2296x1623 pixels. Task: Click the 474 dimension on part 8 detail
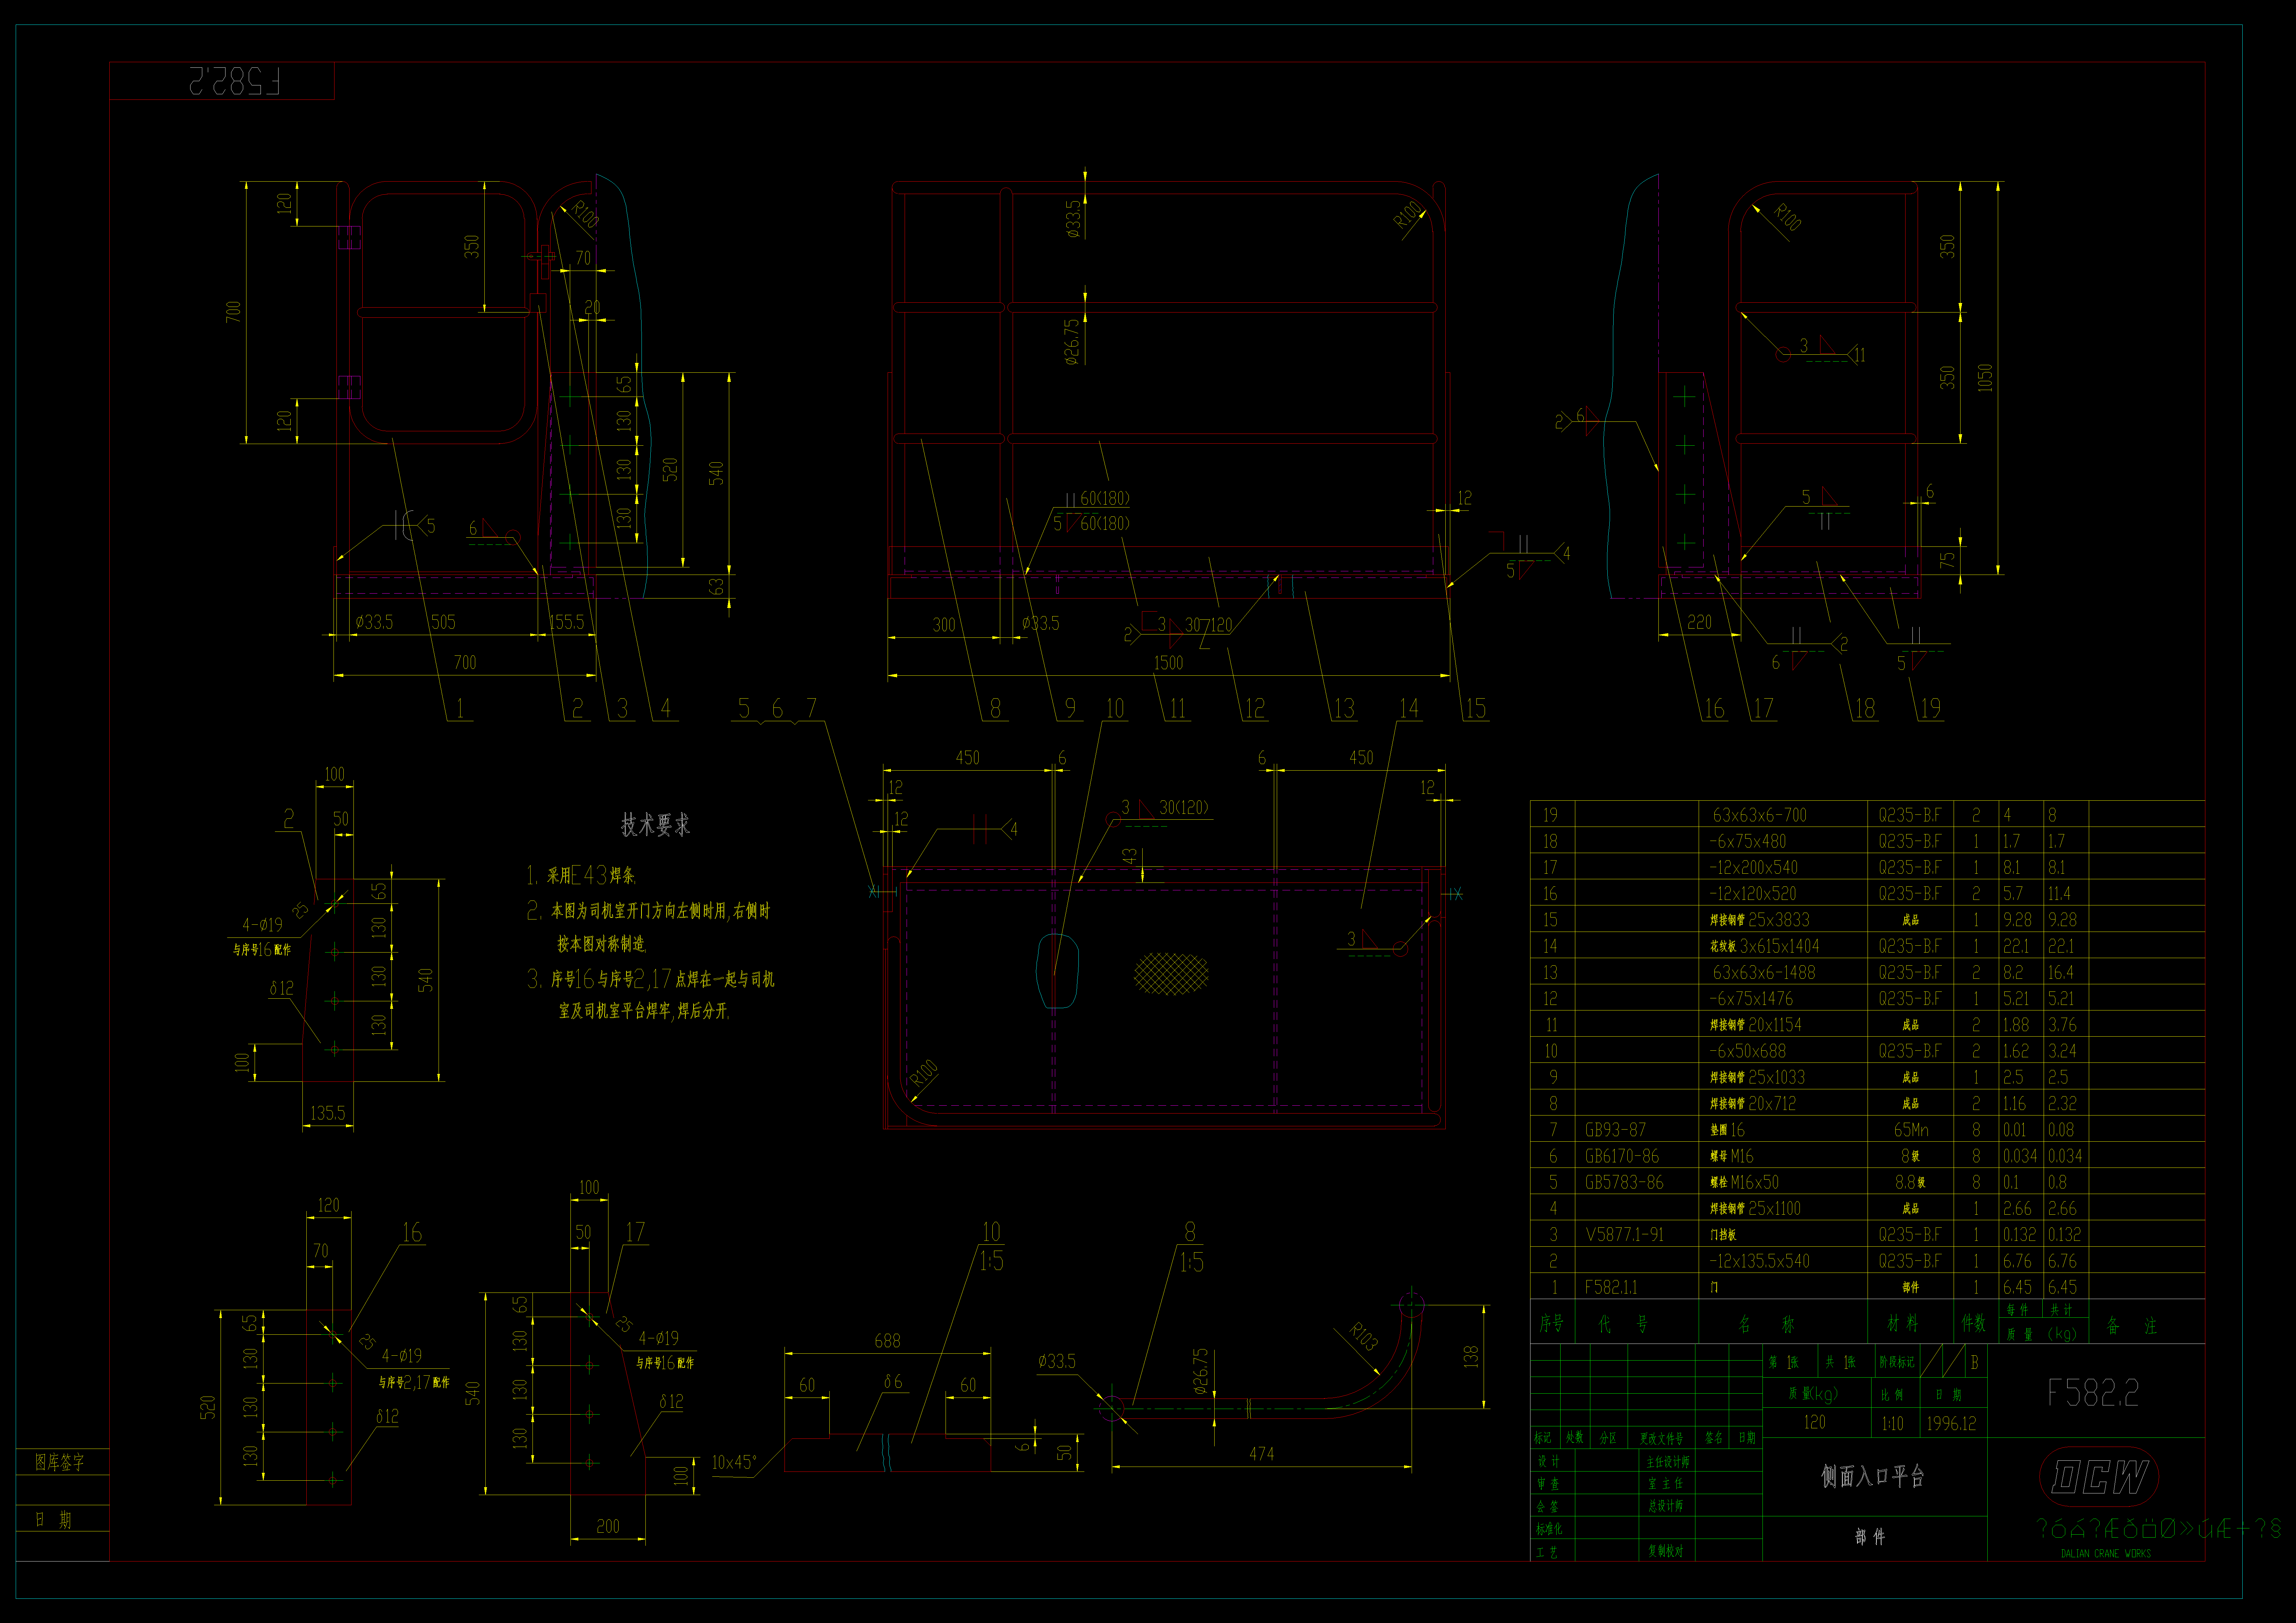coord(1262,1454)
